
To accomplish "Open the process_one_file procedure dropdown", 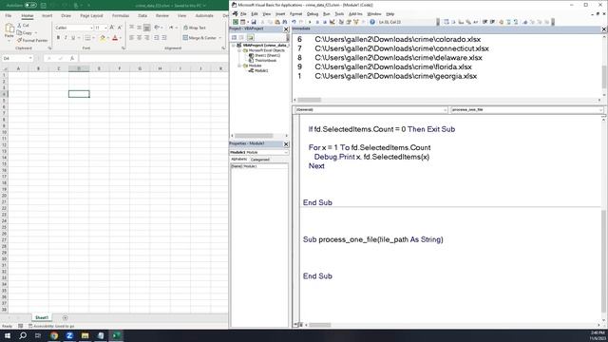I will (600, 110).
